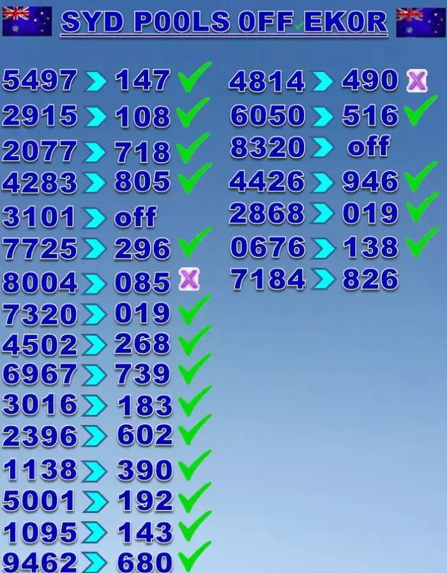Viewport: 447px width, 573px height.
Task: Click the number 5001
Action: pos(39,501)
